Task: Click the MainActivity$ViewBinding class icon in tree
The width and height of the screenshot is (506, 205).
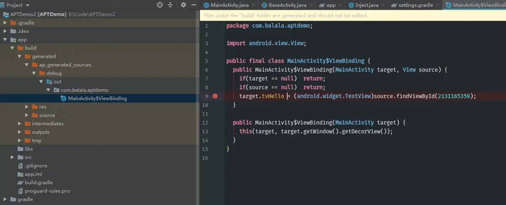Action: point(63,98)
